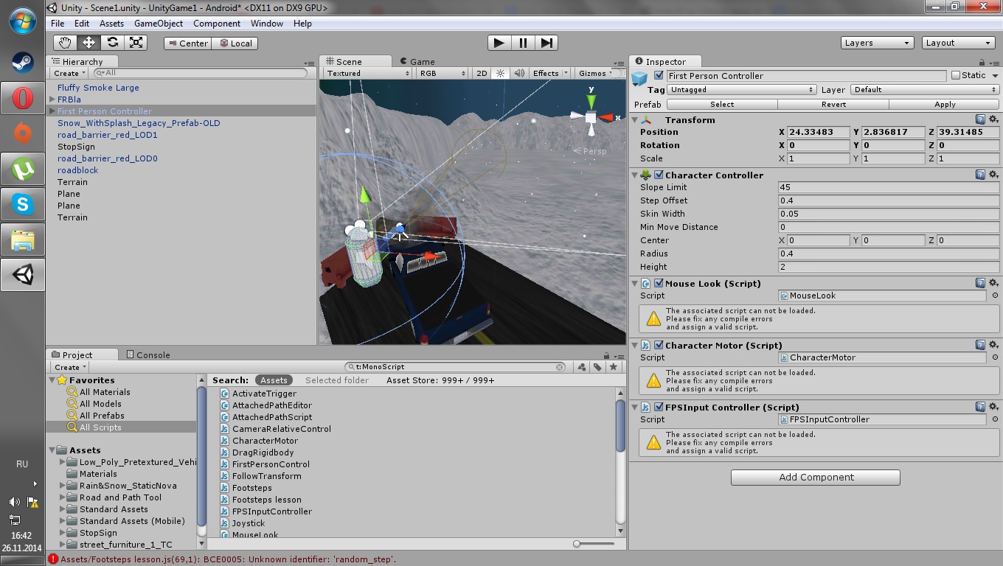Screen dimensions: 1003x566
Task: Open uTorrent from the taskbar
Action: point(23,170)
